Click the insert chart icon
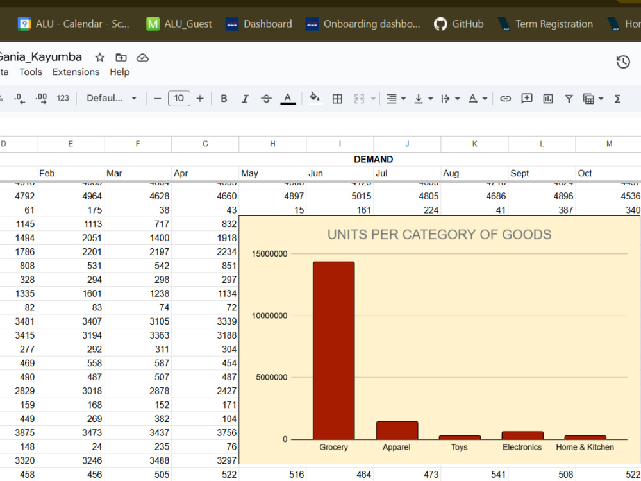 pos(548,99)
